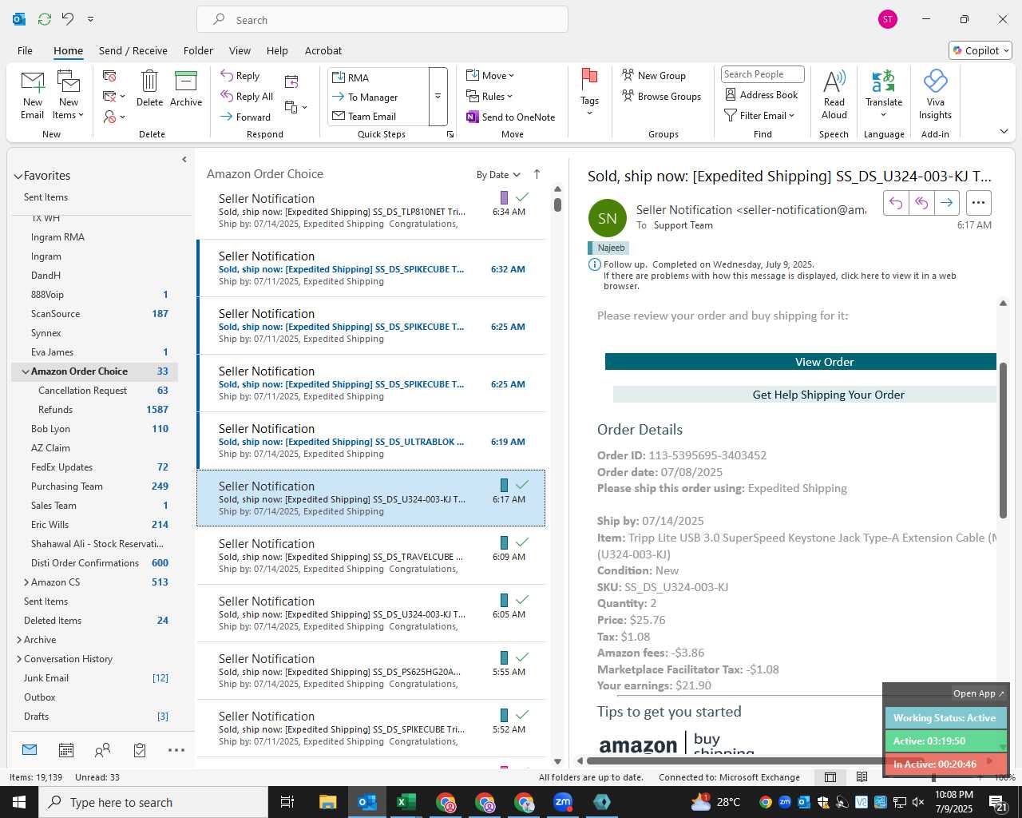Switch to the Send / Receive tab

coord(133,50)
